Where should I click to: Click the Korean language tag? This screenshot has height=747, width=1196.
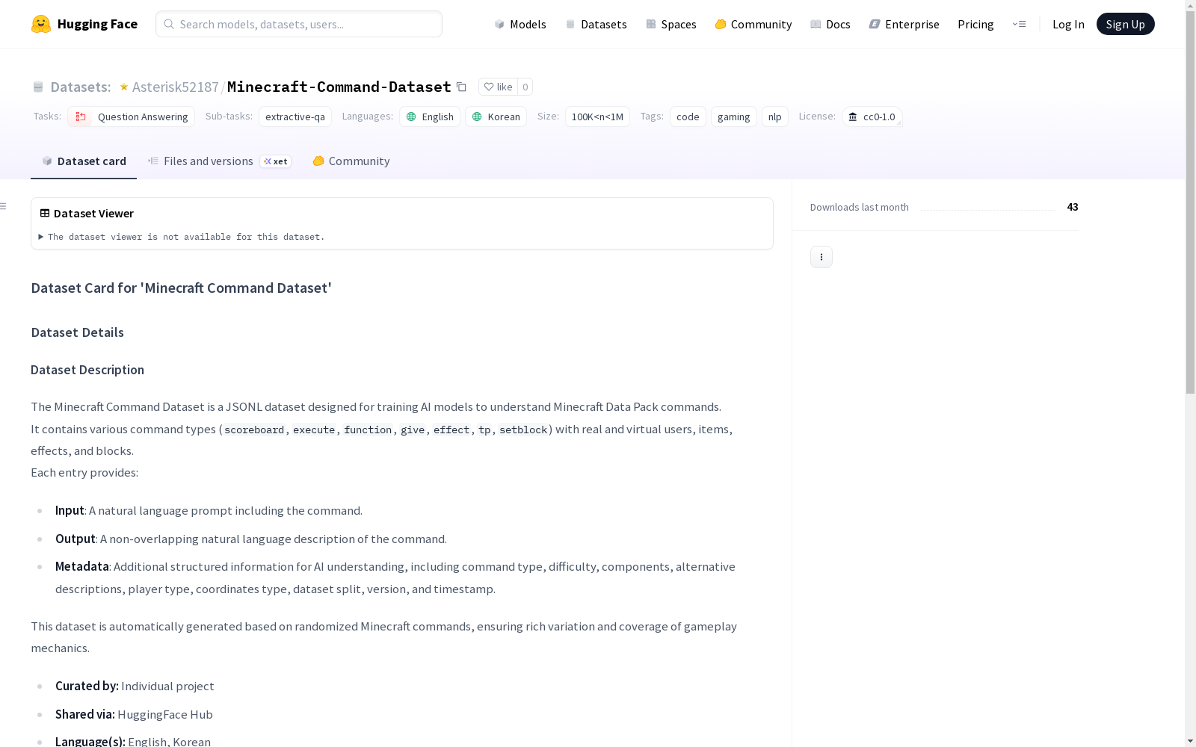click(496, 117)
